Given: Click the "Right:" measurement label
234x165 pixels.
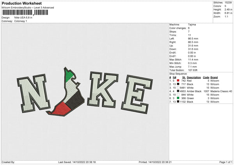Looking at the screenshot, I should point(173,42).
